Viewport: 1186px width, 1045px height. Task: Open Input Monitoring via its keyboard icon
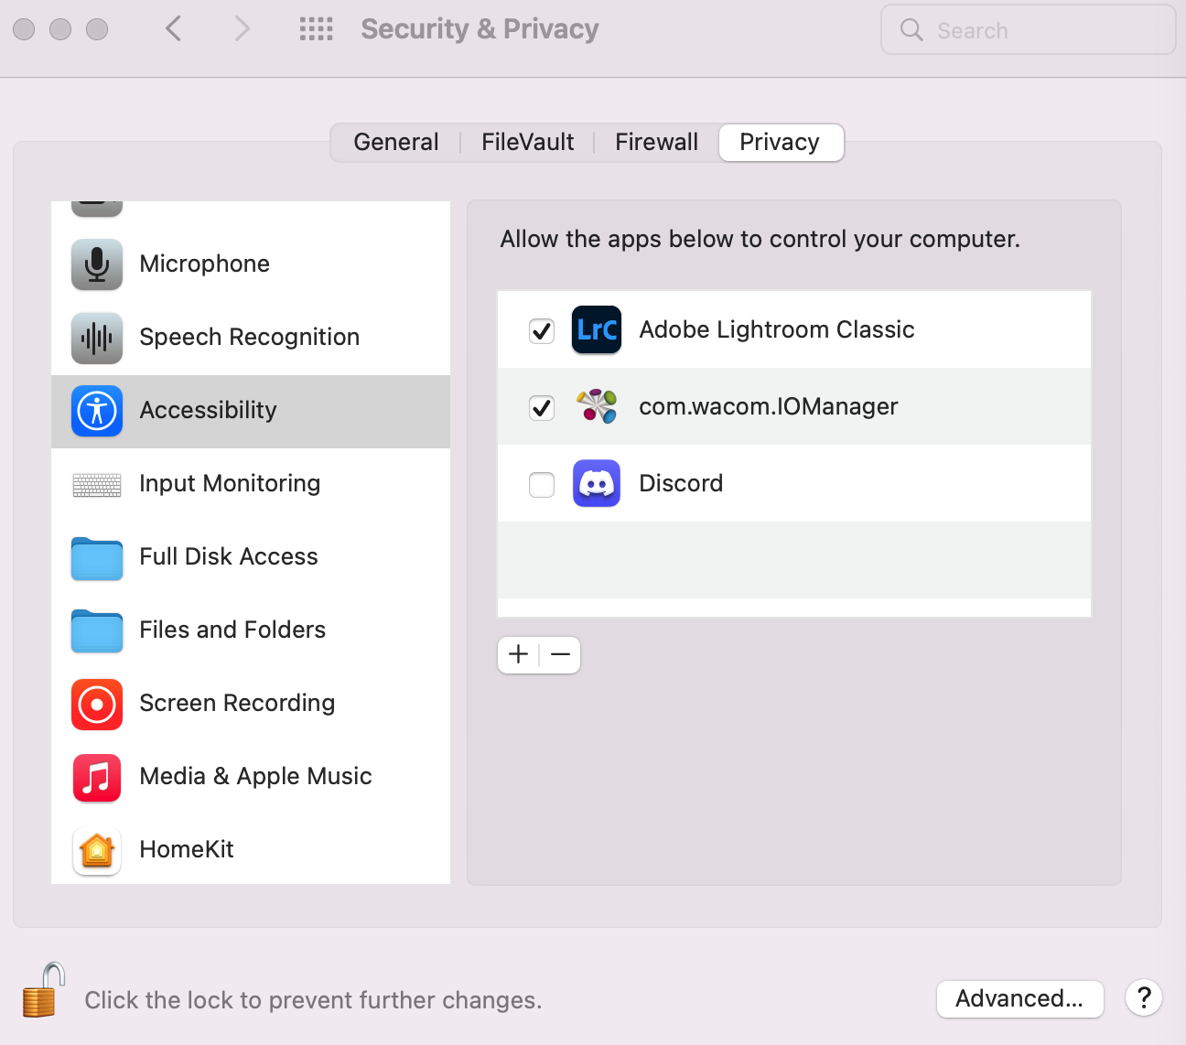point(97,484)
